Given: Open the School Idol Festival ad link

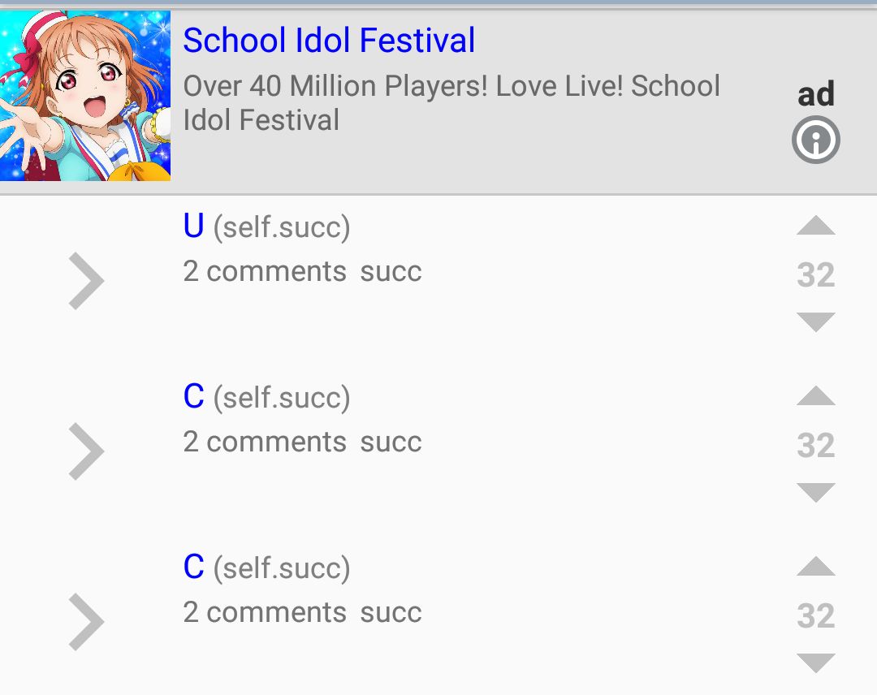Looking at the screenshot, I should [329, 40].
